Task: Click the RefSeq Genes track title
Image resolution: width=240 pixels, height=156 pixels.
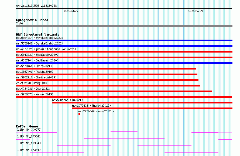Action: coord(27,126)
